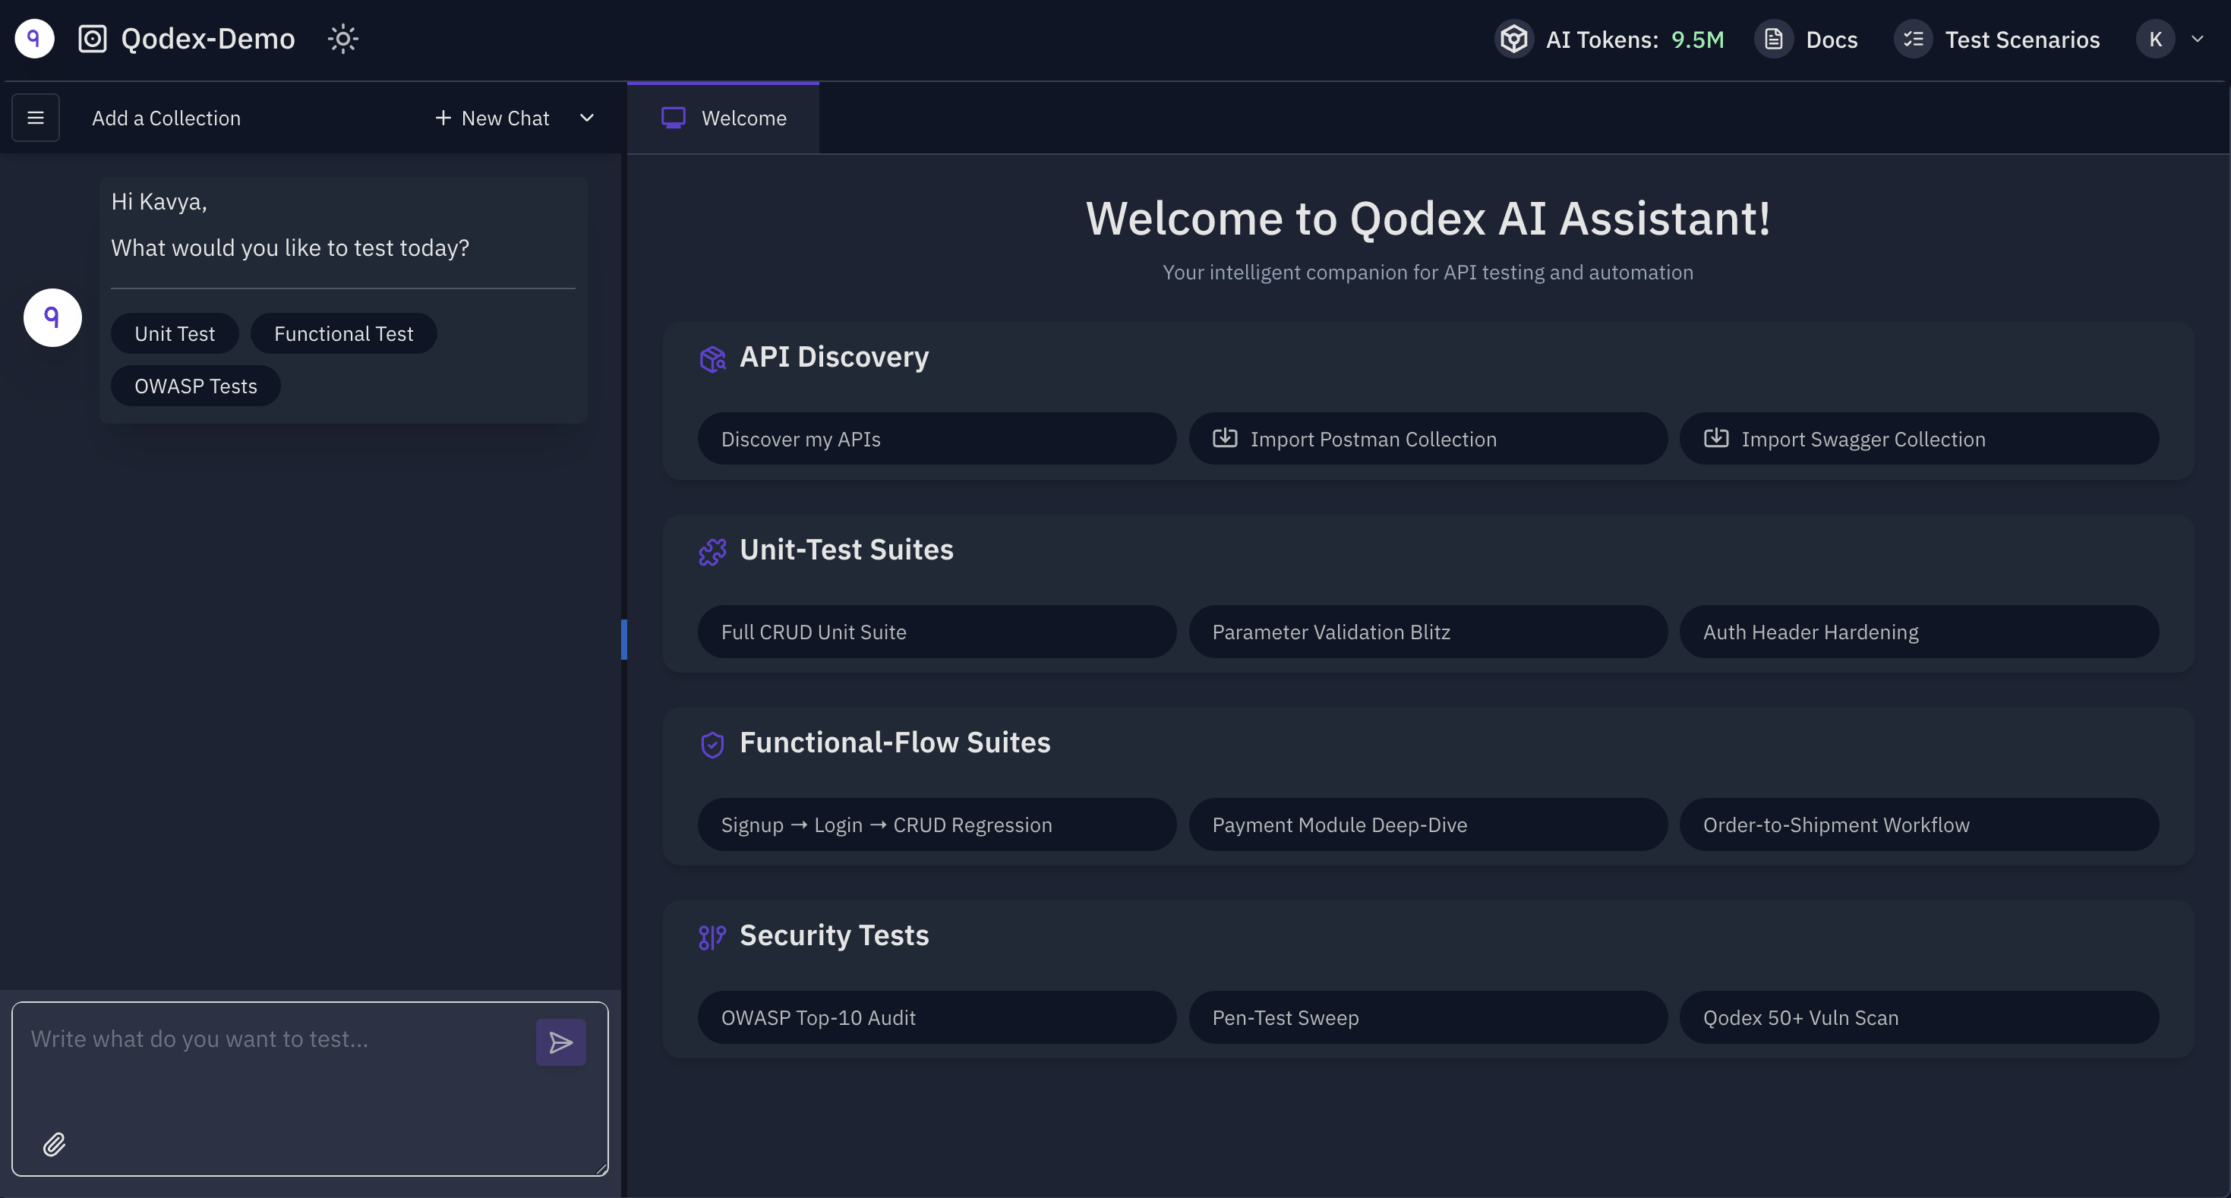Screen dimensions: 2231x1198
Task: Click the chat panel divider handle
Action: point(623,638)
